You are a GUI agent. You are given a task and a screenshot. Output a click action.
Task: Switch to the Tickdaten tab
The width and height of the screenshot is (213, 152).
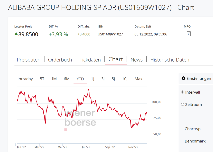90,60
